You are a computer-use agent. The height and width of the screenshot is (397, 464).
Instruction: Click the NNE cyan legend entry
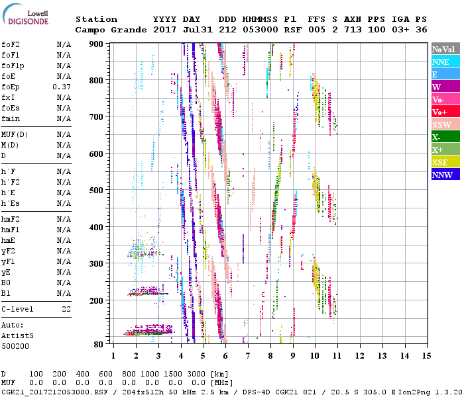(444, 62)
